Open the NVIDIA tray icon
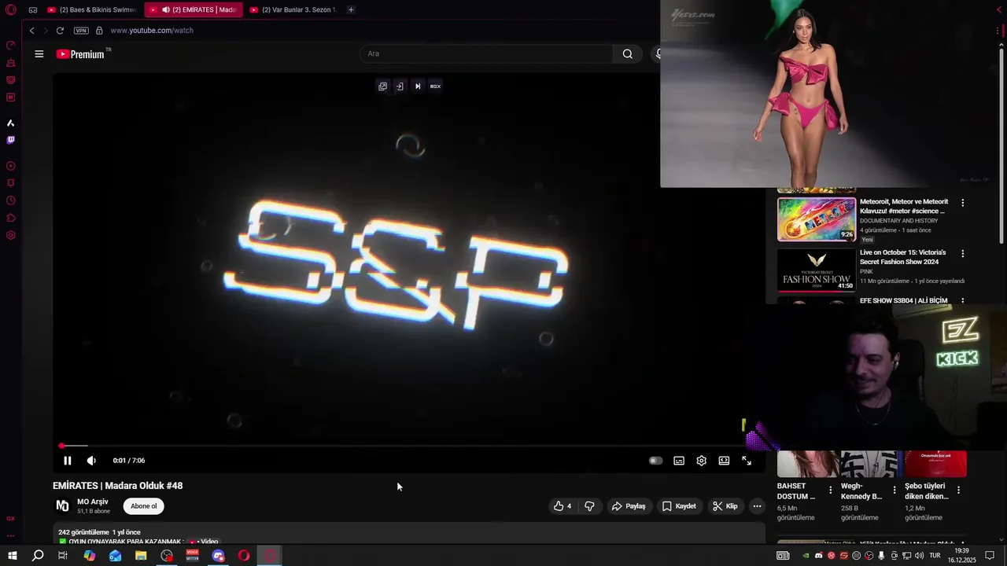The height and width of the screenshot is (566, 1007). coord(806,556)
